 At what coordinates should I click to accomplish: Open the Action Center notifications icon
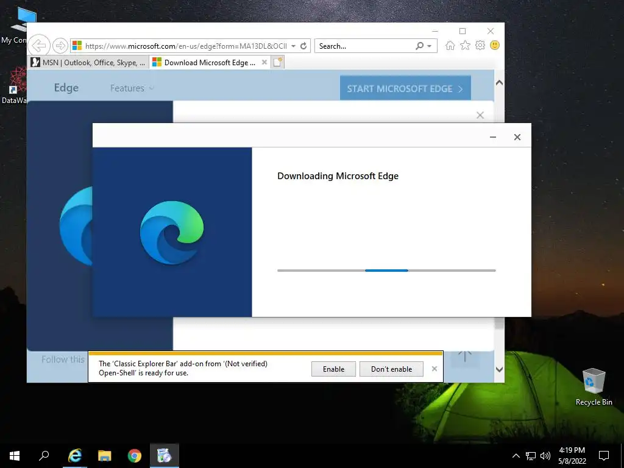(x=604, y=456)
